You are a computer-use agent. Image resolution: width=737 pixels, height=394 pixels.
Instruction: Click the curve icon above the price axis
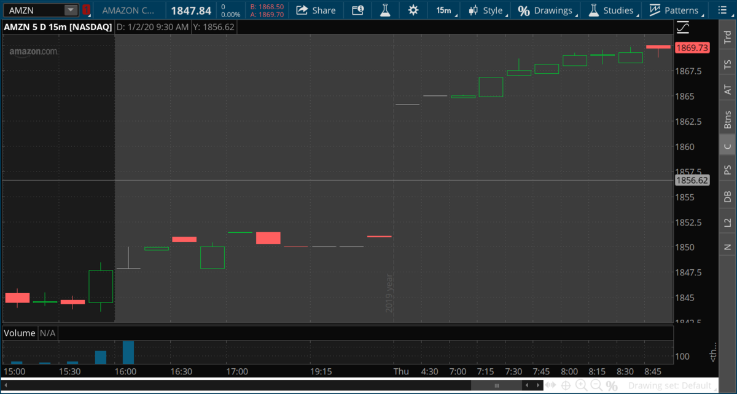click(x=683, y=28)
